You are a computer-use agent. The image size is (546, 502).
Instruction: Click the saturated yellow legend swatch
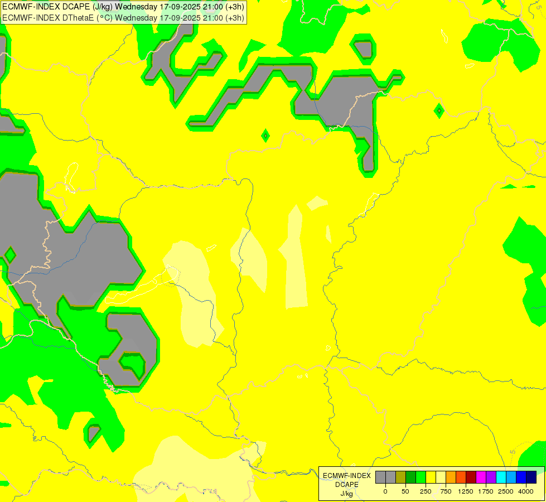tap(431, 477)
